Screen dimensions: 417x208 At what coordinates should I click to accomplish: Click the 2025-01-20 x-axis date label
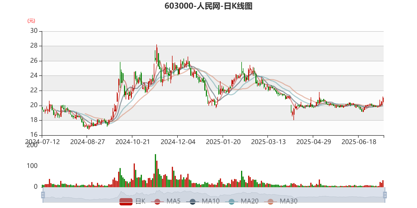(223, 142)
